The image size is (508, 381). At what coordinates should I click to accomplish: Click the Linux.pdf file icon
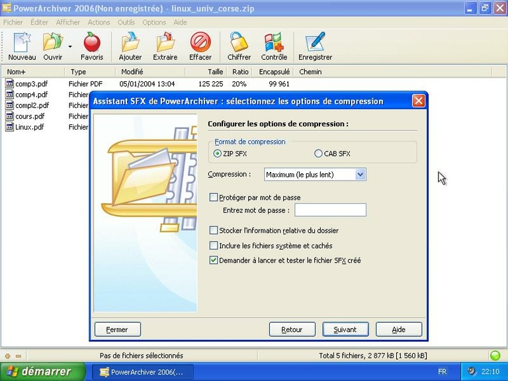tap(10, 127)
